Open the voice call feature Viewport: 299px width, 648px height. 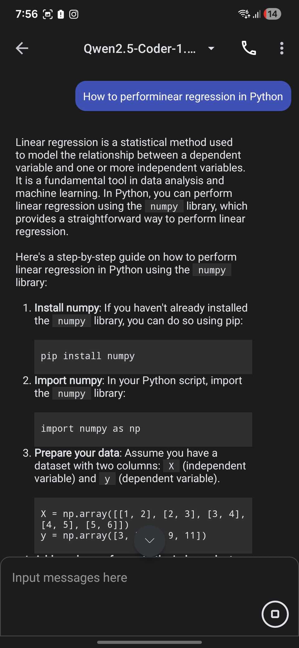pos(248,48)
